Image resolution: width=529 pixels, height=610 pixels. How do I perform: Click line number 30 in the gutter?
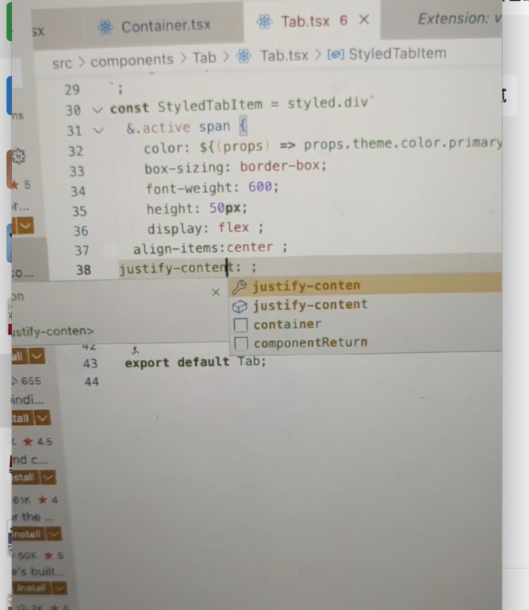(x=73, y=111)
